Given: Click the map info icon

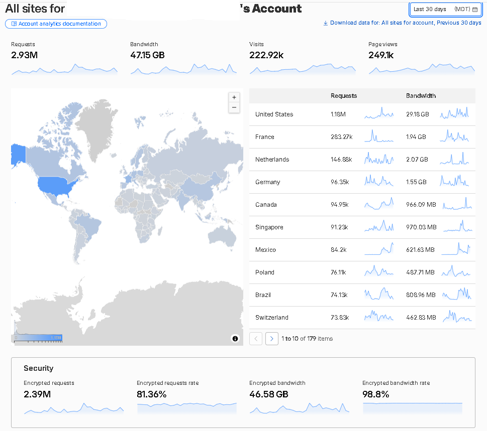Looking at the screenshot, I should 235,339.
